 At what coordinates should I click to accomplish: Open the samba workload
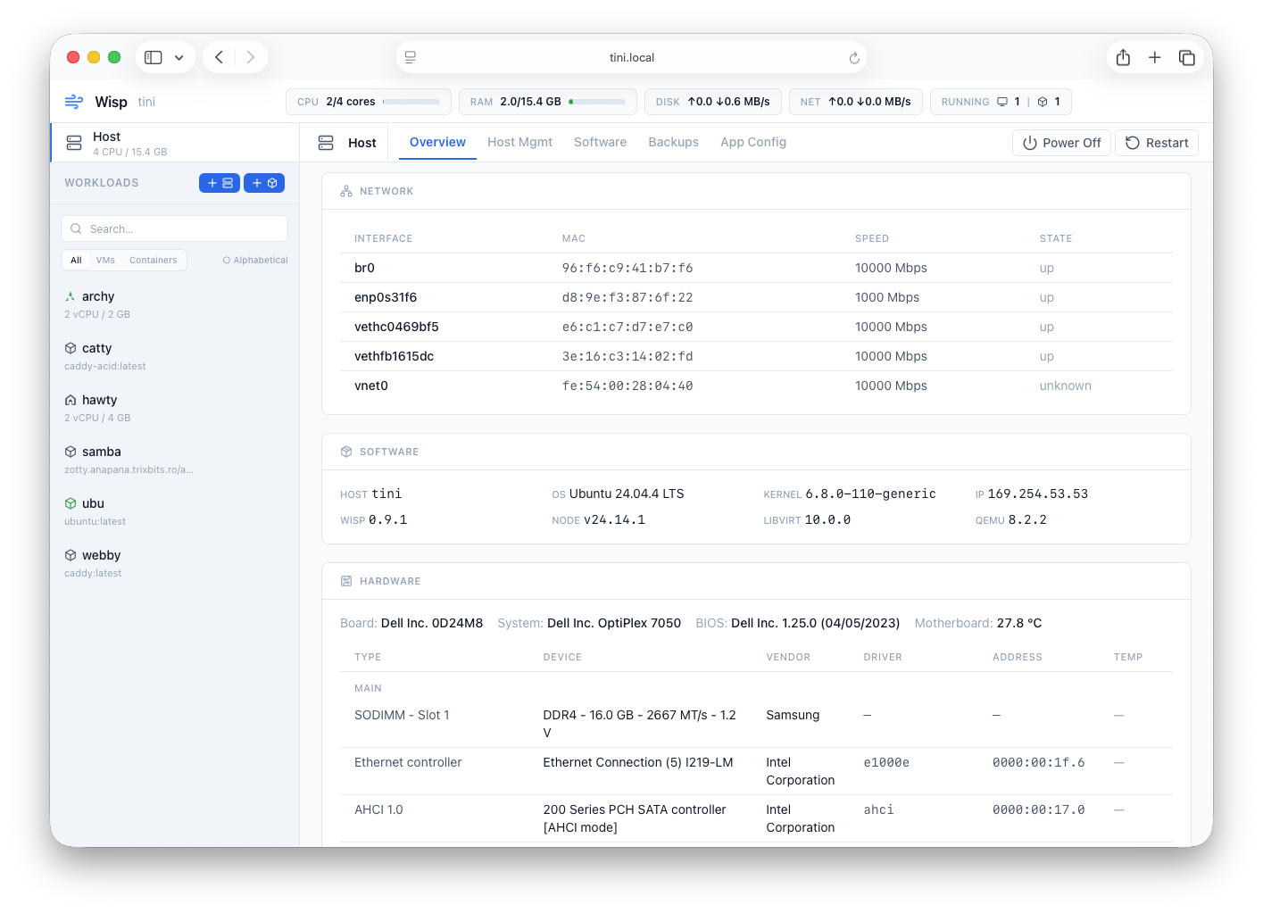click(x=175, y=460)
